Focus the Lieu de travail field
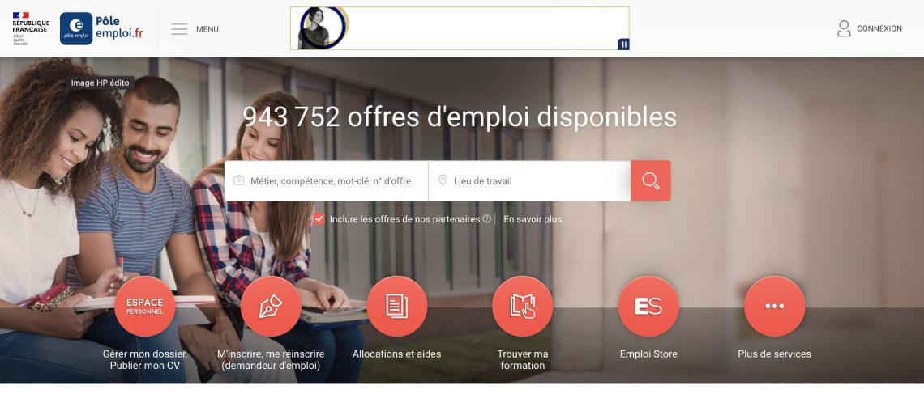The height and width of the screenshot is (394, 924). pyautogui.click(x=530, y=181)
